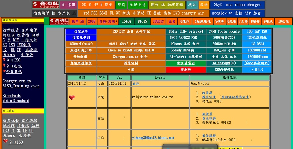Click the teal 績效 button in top header
Screen dimensions: 293x149
[192, 5]
